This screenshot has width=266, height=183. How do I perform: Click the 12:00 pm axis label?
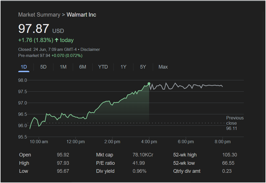point(76,142)
